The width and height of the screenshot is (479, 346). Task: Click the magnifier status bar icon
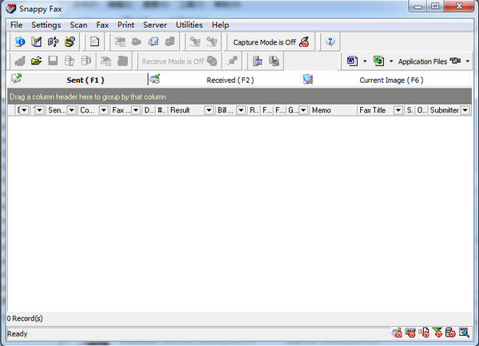click(x=464, y=333)
